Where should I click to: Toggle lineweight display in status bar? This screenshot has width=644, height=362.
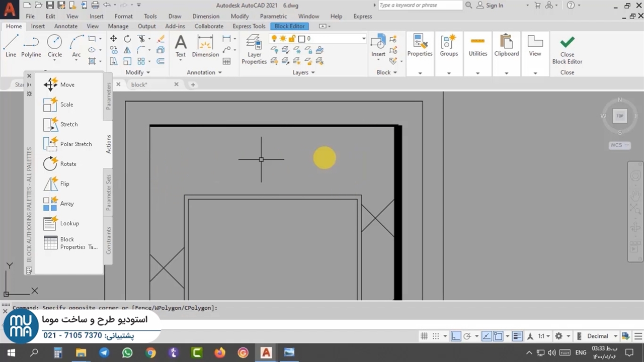tap(517, 336)
